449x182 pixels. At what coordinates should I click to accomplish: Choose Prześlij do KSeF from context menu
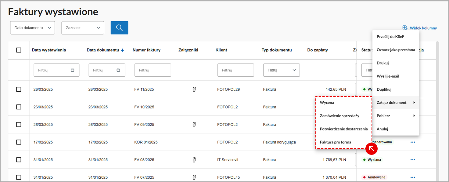(x=390, y=37)
